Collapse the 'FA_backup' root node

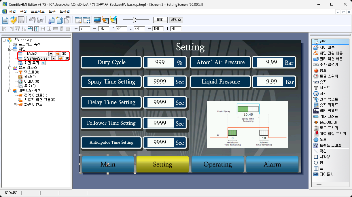pos(4,40)
